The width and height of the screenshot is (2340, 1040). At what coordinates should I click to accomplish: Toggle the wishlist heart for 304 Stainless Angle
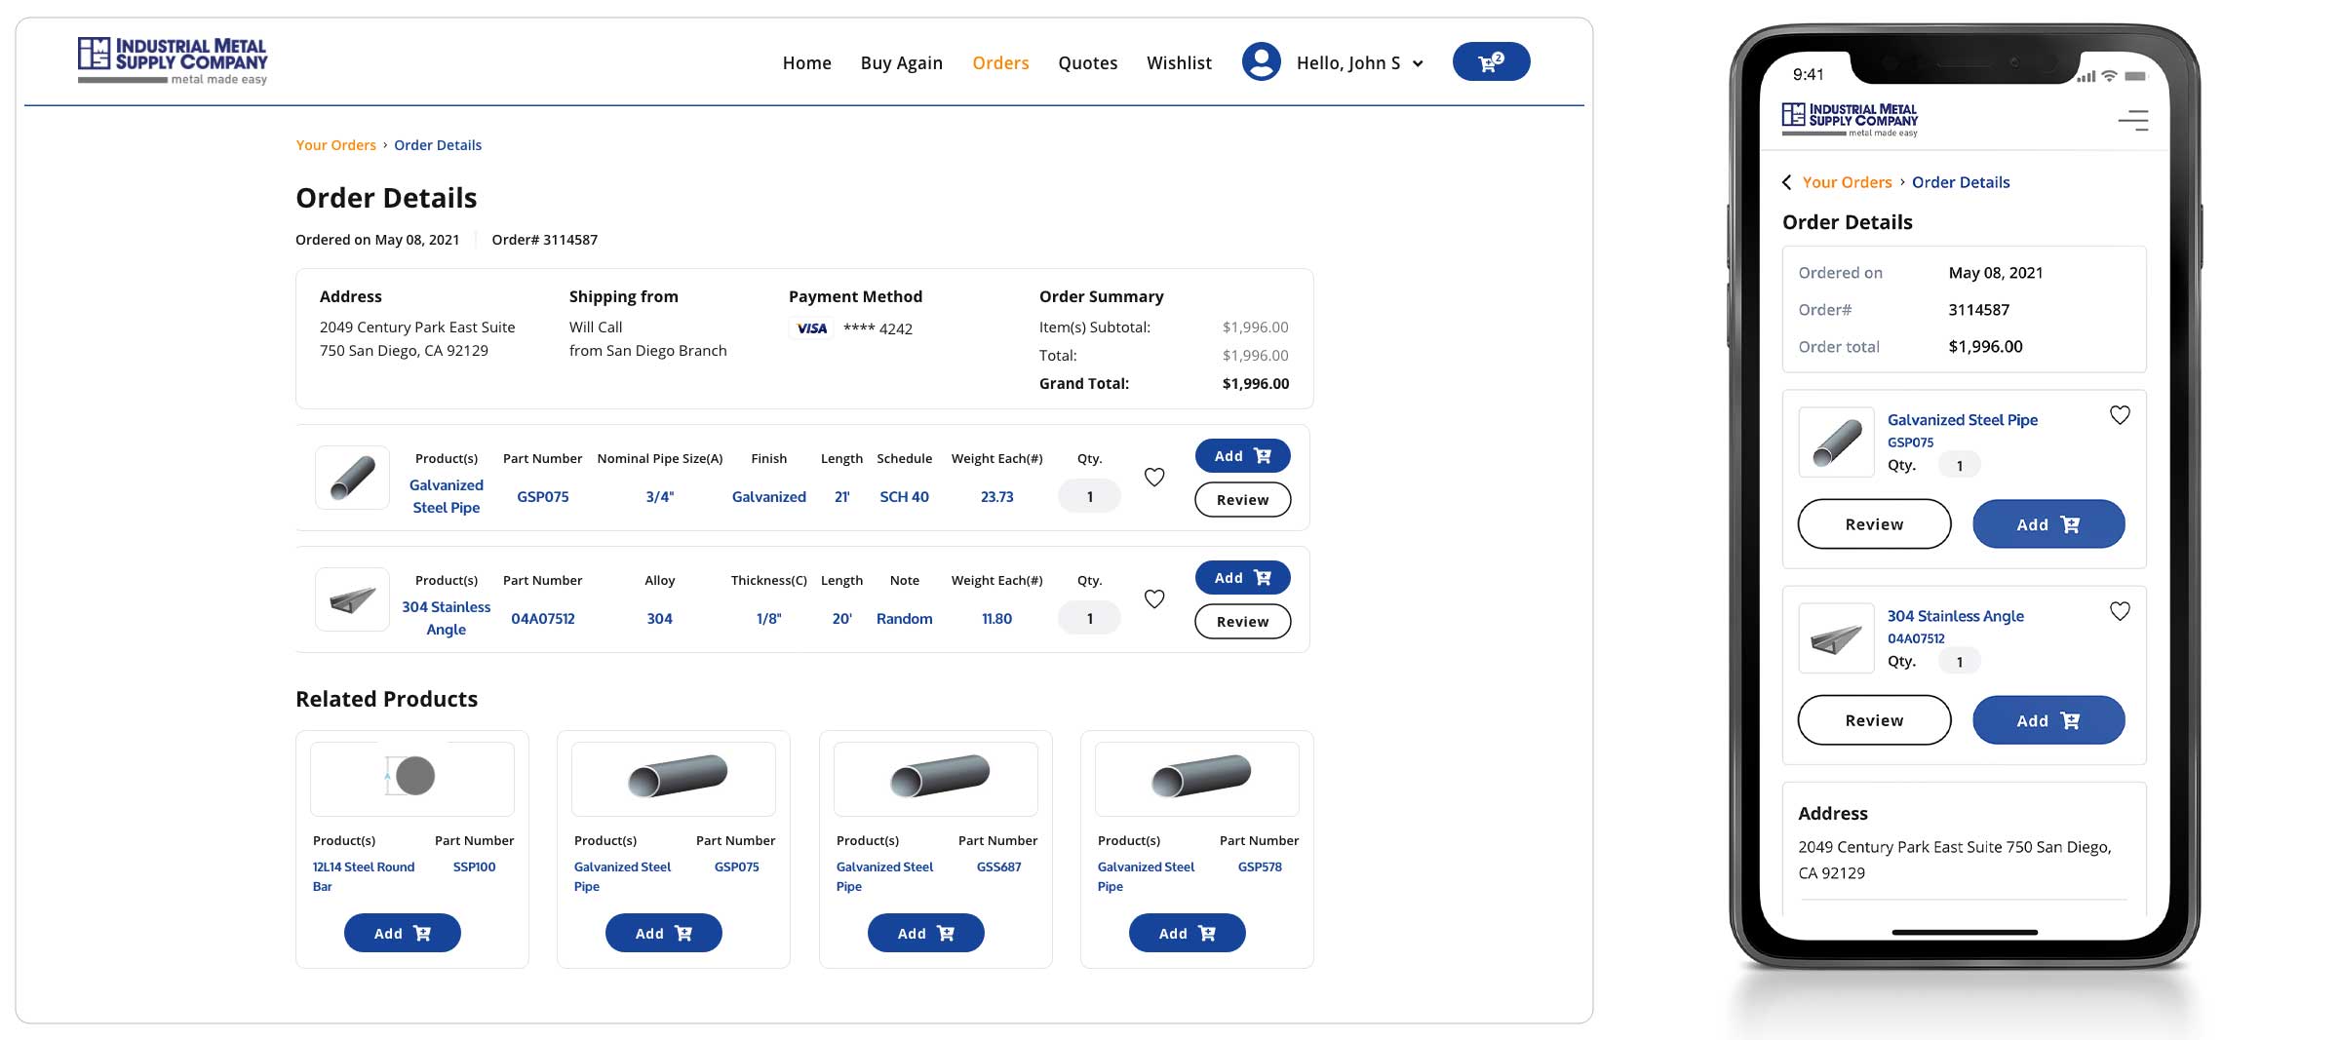pyautogui.click(x=1154, y=598)
